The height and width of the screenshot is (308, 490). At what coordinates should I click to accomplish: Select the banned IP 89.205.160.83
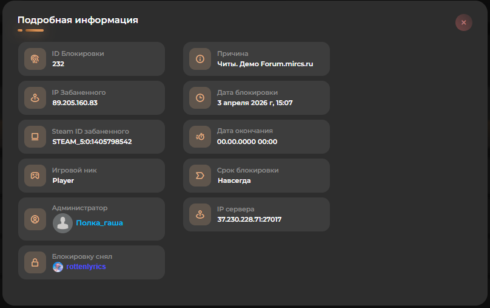[x=75, y=103]
